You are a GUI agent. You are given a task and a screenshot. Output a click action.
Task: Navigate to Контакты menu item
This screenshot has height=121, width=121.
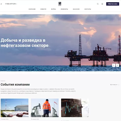[x=88, y=9]
